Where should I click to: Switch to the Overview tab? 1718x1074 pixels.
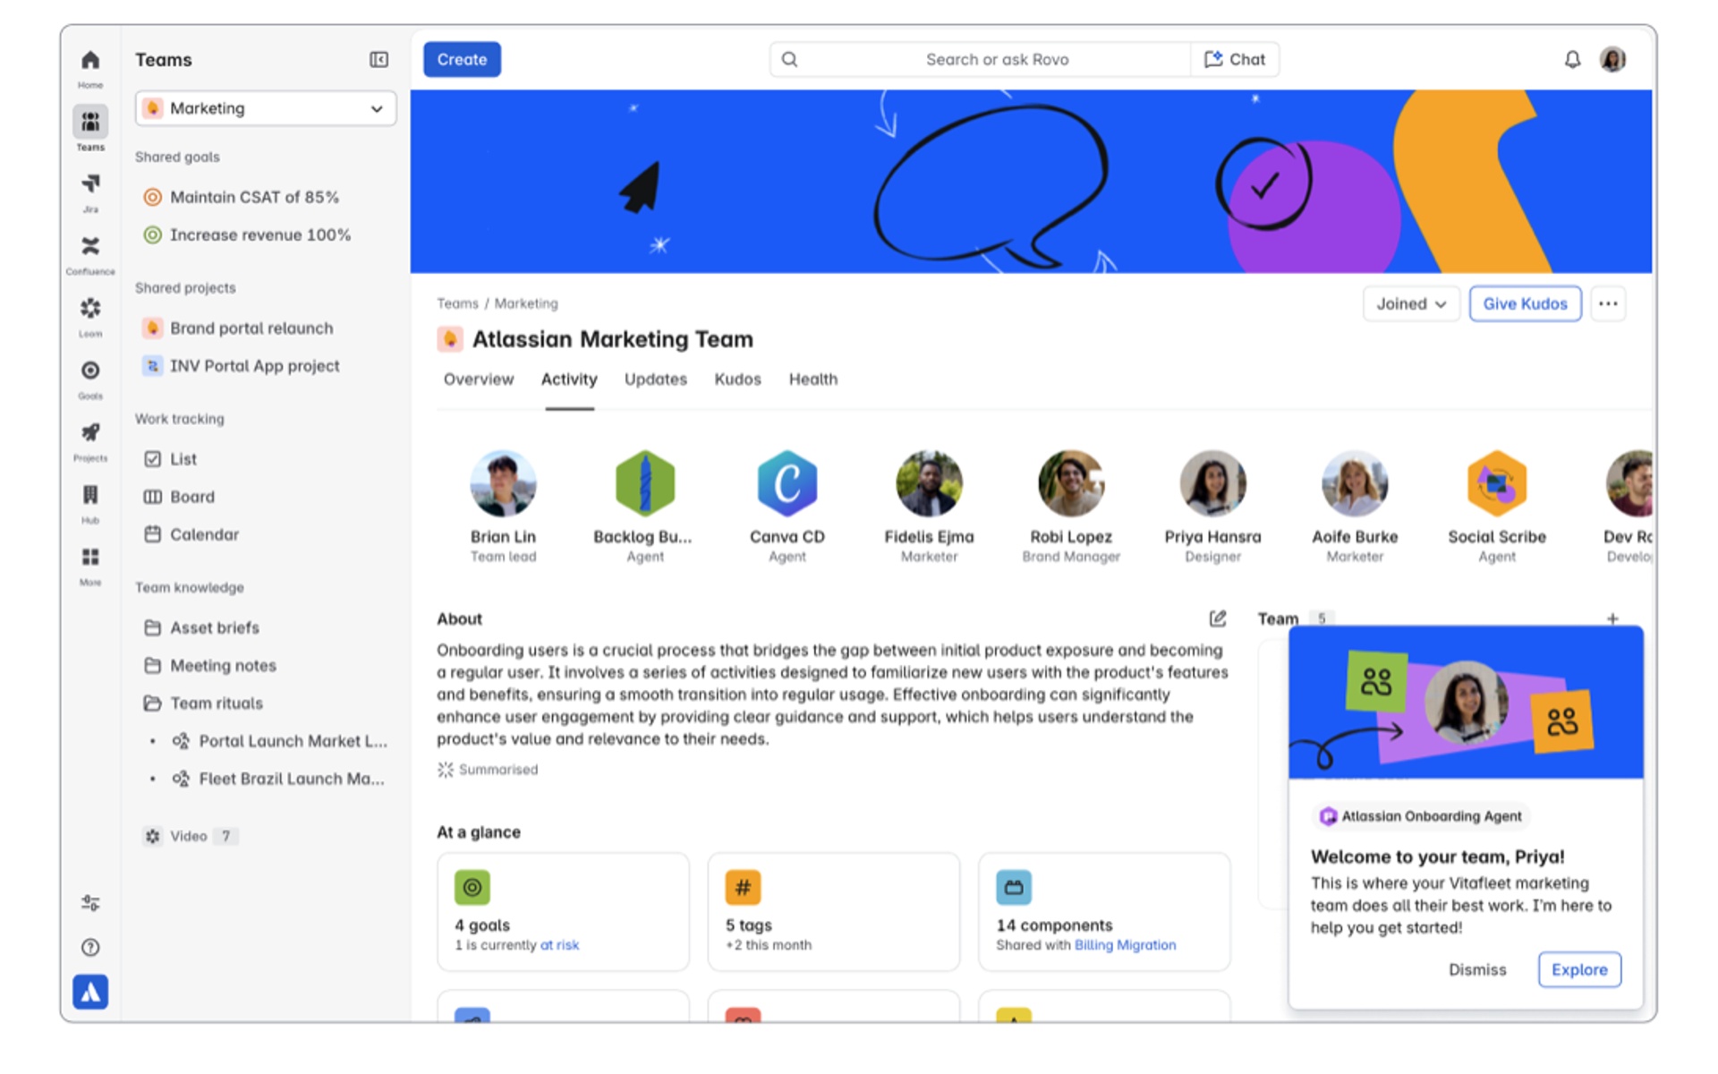(x=479, y=379)
